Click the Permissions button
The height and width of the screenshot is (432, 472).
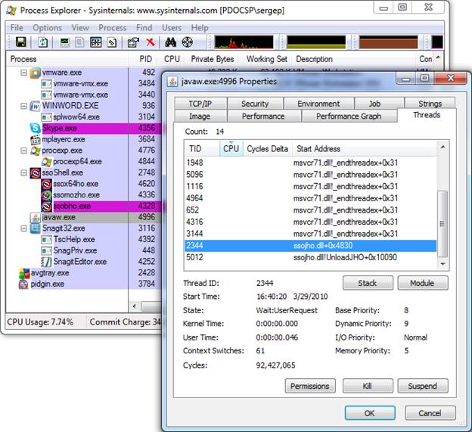tap(310, 386)
